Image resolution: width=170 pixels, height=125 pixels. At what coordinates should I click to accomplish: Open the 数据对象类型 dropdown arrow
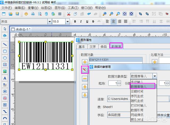pos(155,76)
